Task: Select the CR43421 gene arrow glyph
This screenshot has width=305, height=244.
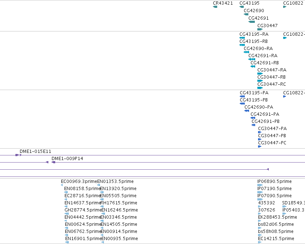Action: pyautogui.click(x=215, y=7)
